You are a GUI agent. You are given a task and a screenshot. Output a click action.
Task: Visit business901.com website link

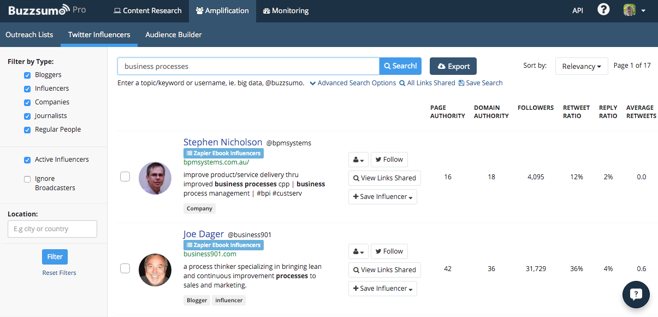(x=210, y=254)
